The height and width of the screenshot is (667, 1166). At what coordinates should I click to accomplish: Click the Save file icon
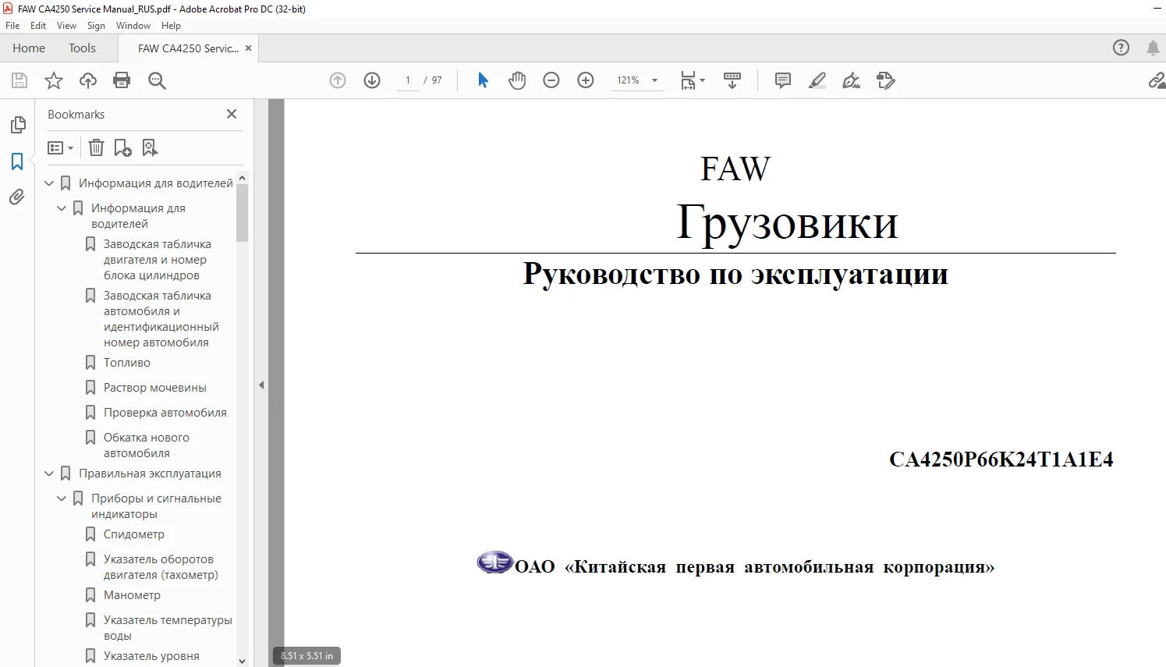(19, 80)
